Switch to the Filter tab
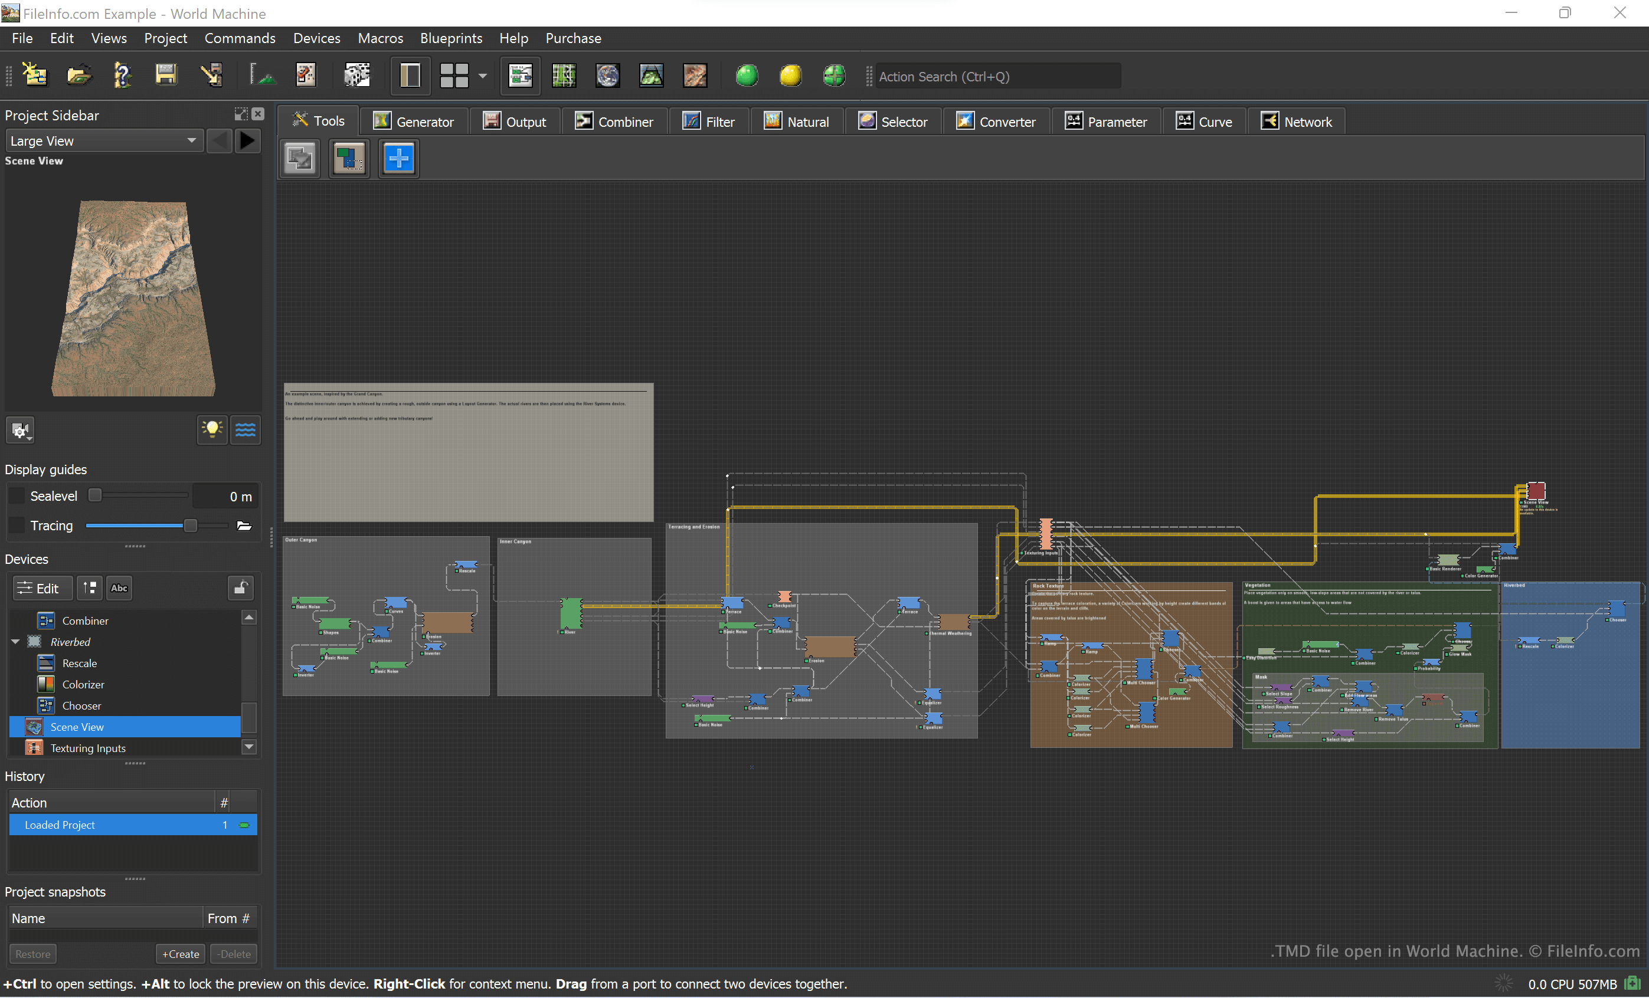Image resolution: width=1649 pixels, height=998 pixels. pos(708,122)
